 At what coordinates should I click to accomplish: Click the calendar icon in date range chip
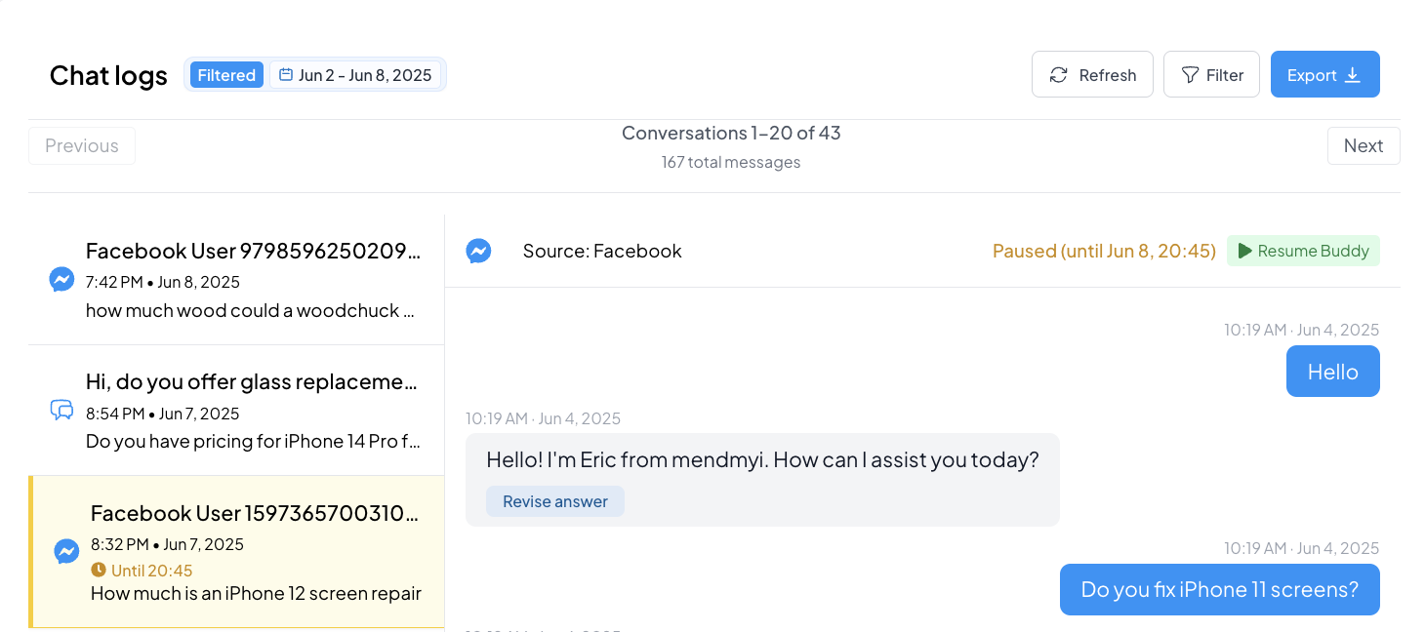(286, 75)
